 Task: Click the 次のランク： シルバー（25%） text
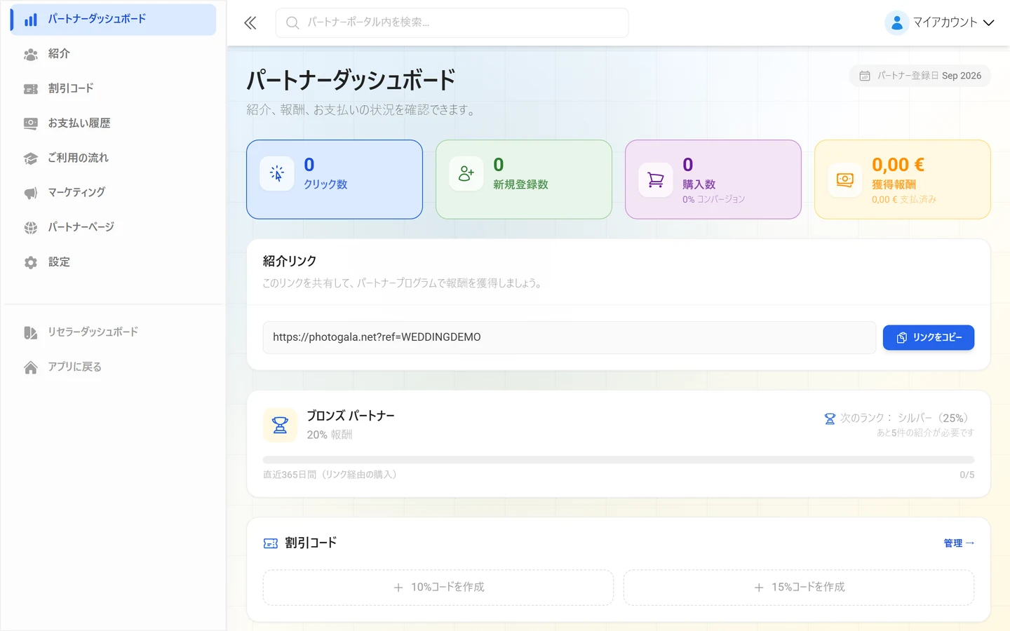click(x=907, y=418)
